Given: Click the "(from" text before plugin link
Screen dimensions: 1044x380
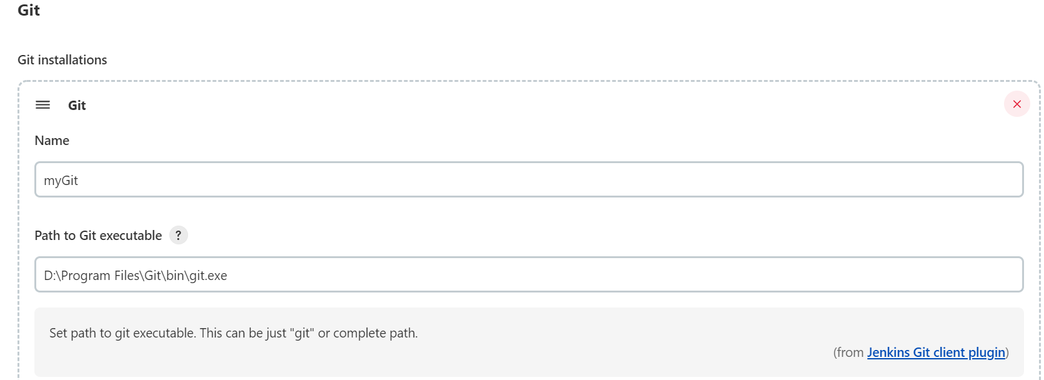Looking at the screenshot, I should point(849,352).
